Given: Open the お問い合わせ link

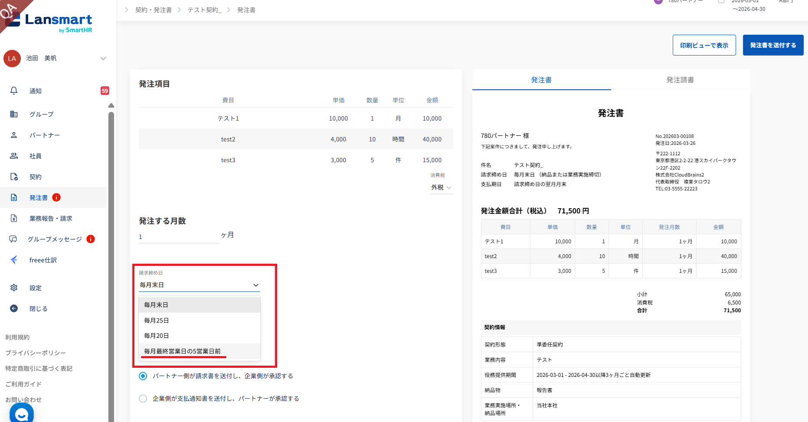Looking at the screenshot, I should tap(23, 400).
